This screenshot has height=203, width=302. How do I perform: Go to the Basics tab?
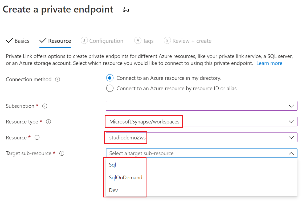18,41
